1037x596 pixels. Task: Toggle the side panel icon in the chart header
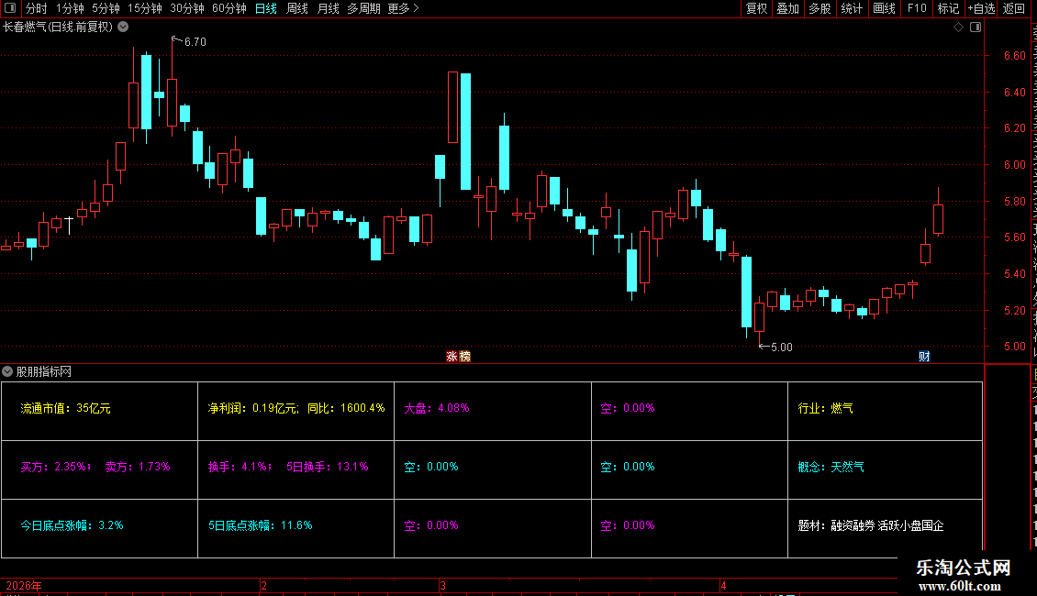tap(976, 28)
